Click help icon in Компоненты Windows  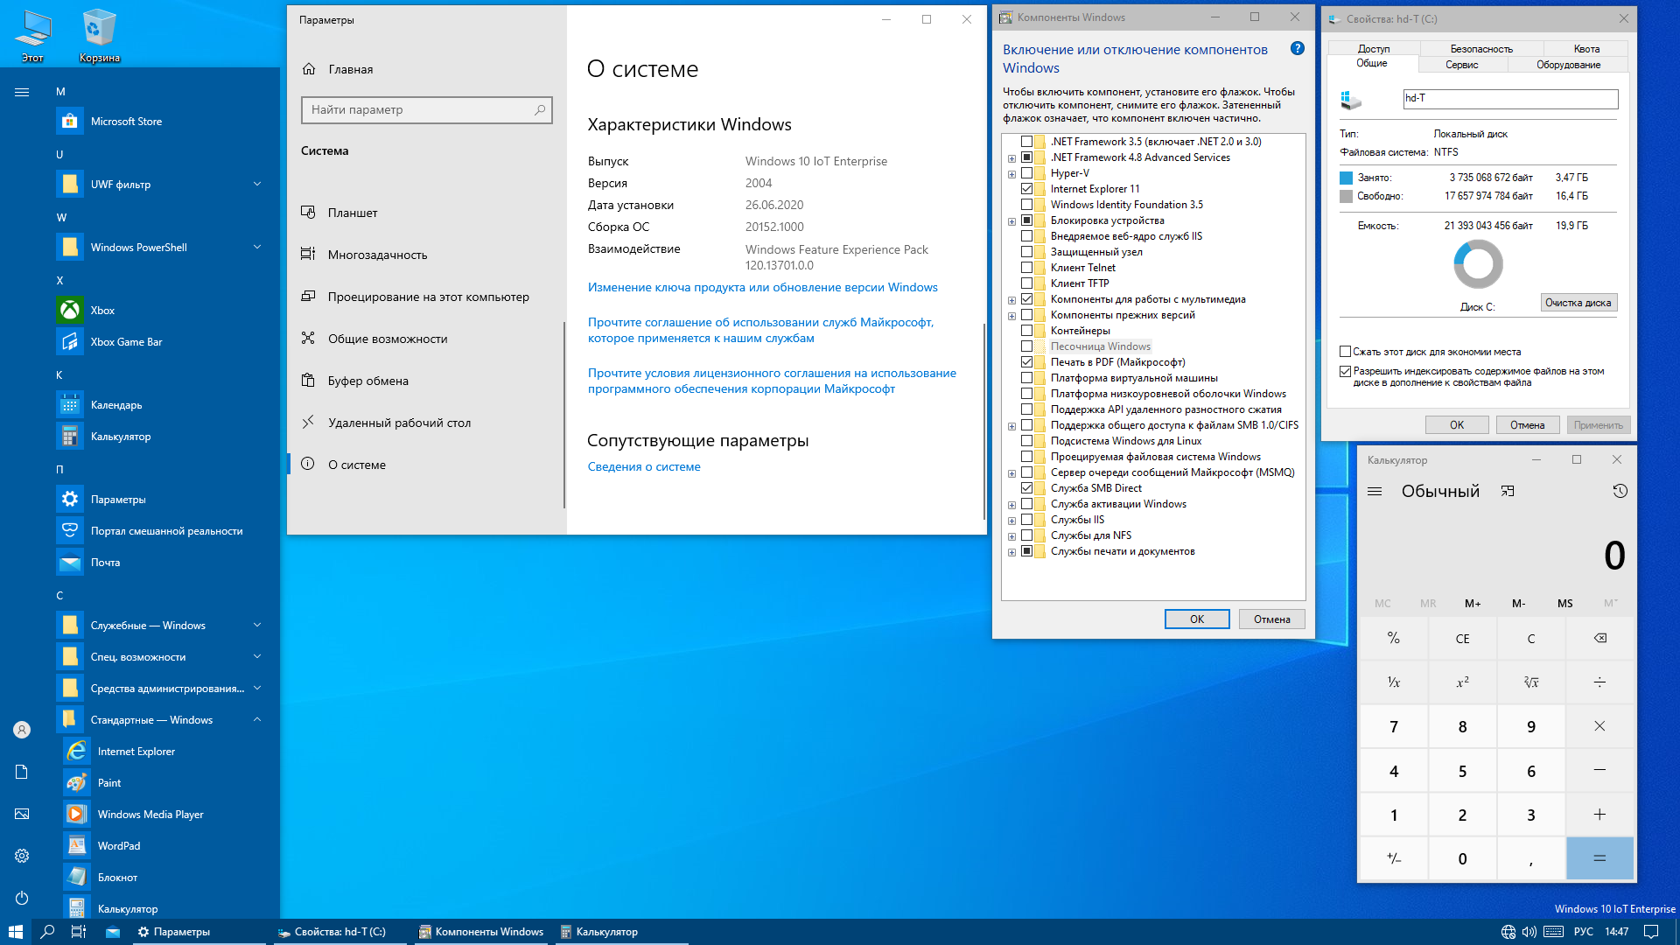click(1298, 49)
